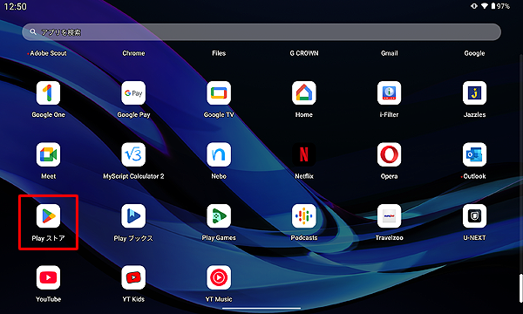Click the app drawer scrollbar thumb

click(520, 288)
